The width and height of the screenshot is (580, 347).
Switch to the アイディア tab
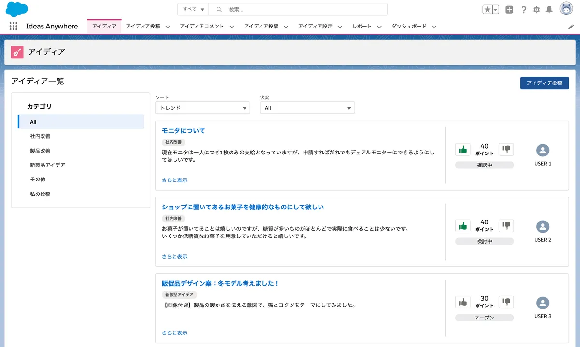coord(104,27)
